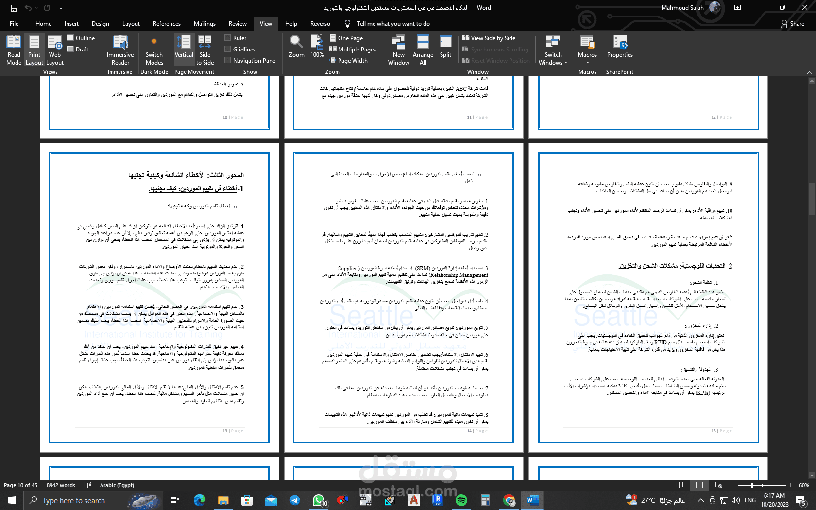This screenshot has height=510, width=816.
Task: Click zoom in plus button
Action: 790,485
